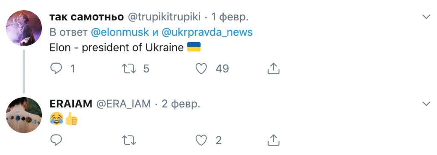Retweet the tweet by так самотньо
The image size is (437, 155).
pyautogui.click(x=129, y=68)
